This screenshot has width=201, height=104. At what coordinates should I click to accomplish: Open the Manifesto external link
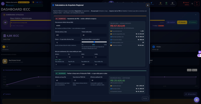(x=155, y=50)
